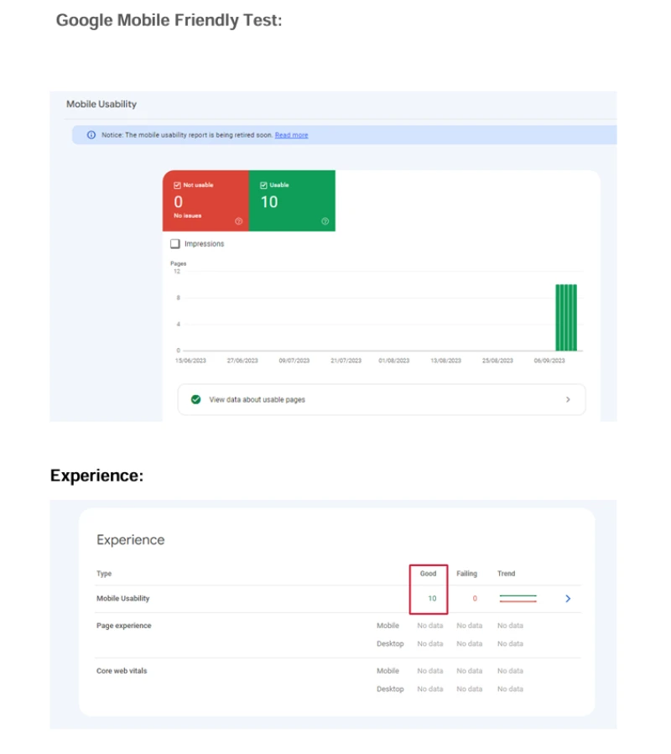Uncheck the Not usable checkbox
Image resolution: width=671 pixels, height=754 pixels.
click(177, 185)
